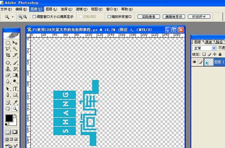Reset to default black and white colors
225x148 pixels.
pyautogui.click(x=6, y=124)
